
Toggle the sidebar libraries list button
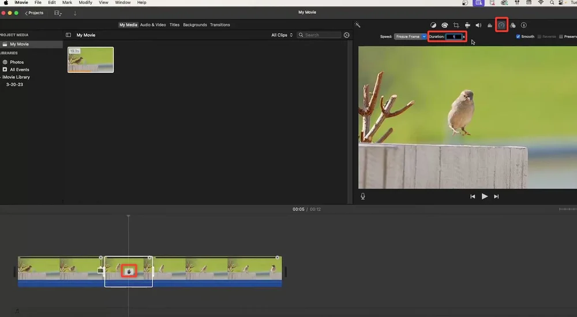point(68,35)
